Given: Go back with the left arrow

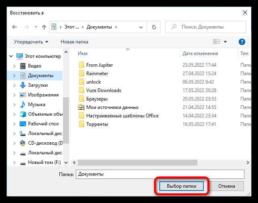Looking at the screenshot, I should coord(14,27).
